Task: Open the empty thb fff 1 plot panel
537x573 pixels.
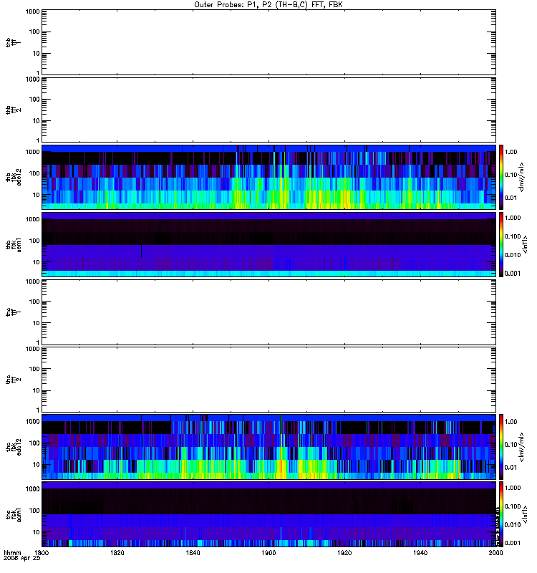Action: (268, 42)
